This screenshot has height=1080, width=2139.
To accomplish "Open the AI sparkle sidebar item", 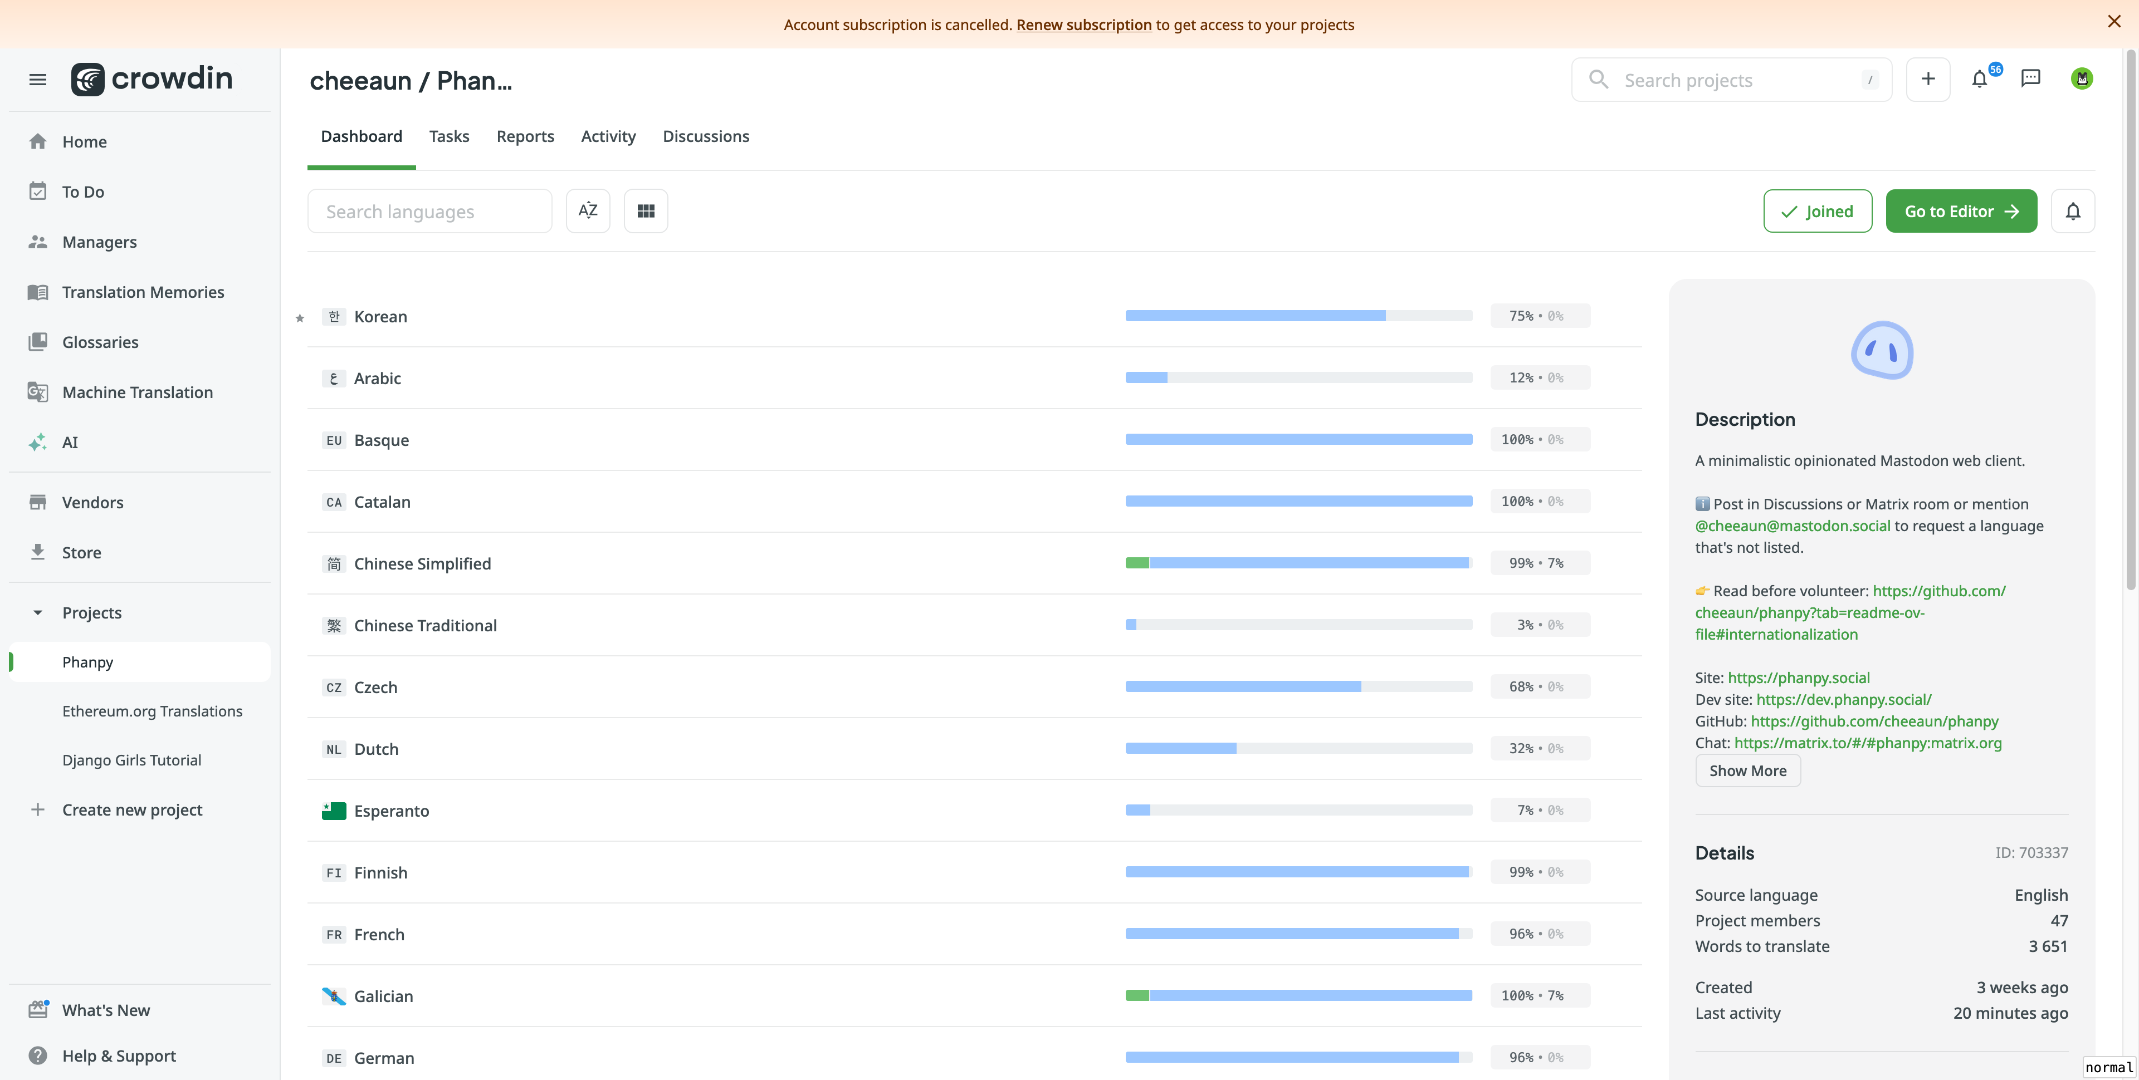I will click(70, 443).
